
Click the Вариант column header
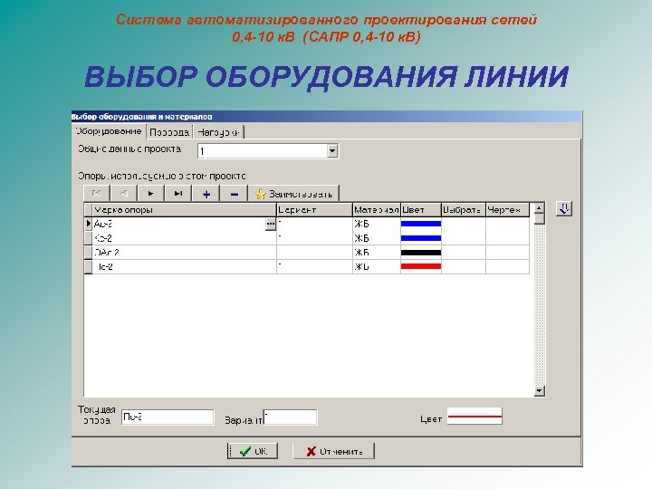point(314,210)
